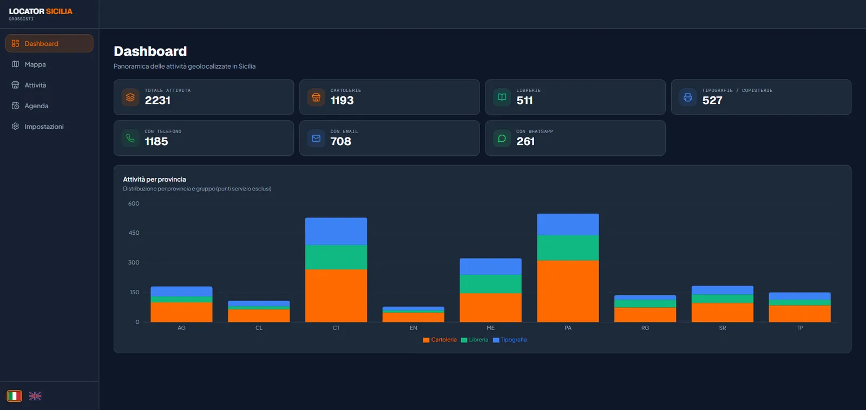Click the green segment of ME bar
Image resolution: width=866 pixels, height=410 pixels.
491,284
